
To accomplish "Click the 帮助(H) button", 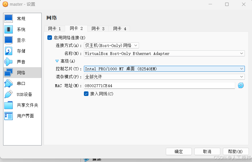I will [236, 151].
